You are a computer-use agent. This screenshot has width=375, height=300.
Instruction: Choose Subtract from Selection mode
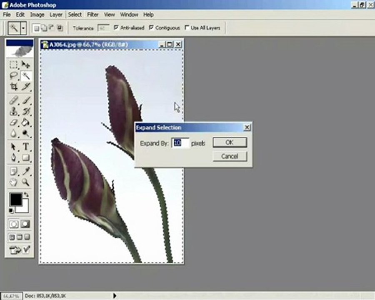click(x=52, y=28)
